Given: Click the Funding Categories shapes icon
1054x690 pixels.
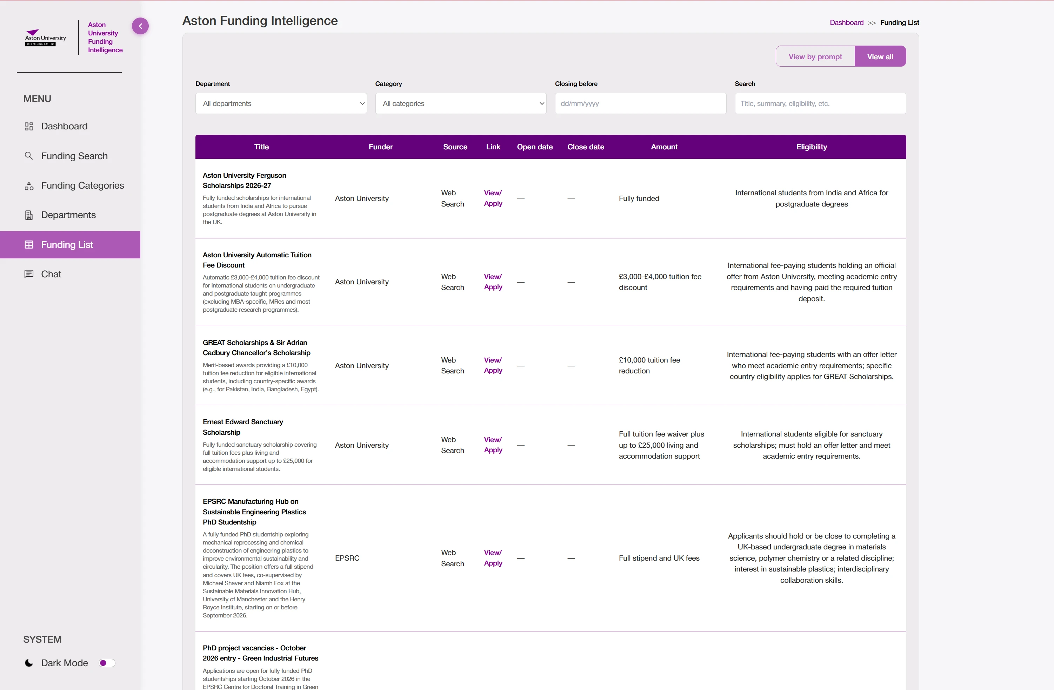Looking at the screenshot, I should [29, 186].
